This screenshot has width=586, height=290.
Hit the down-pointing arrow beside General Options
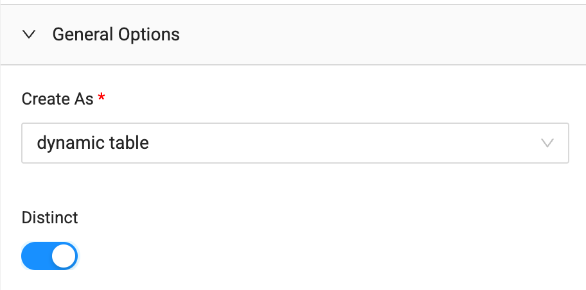pos(28,35)
